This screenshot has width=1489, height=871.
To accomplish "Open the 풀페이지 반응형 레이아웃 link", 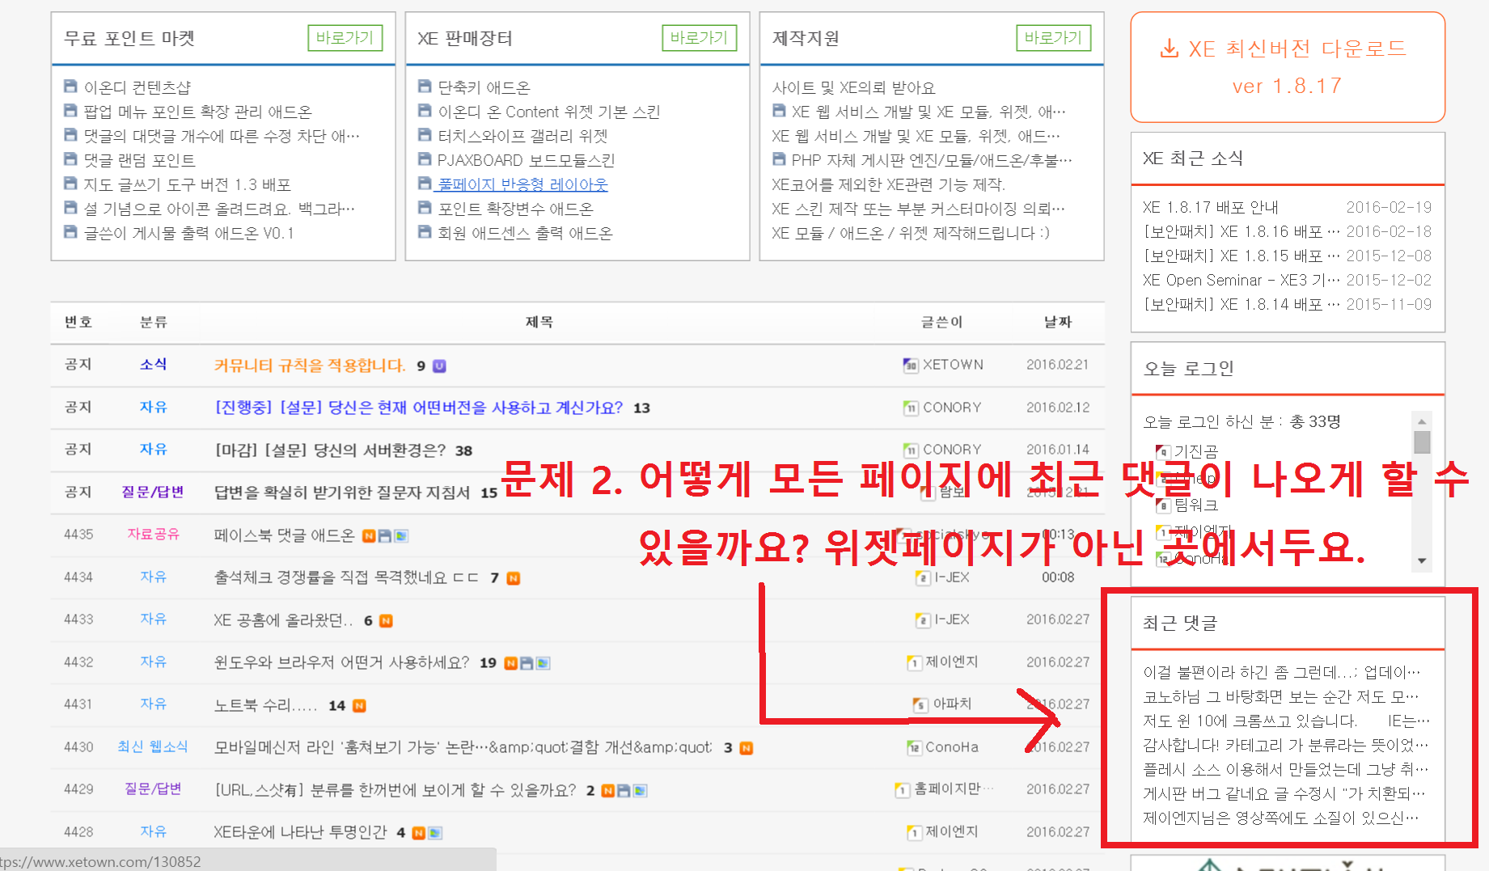I will coord(522,184).
